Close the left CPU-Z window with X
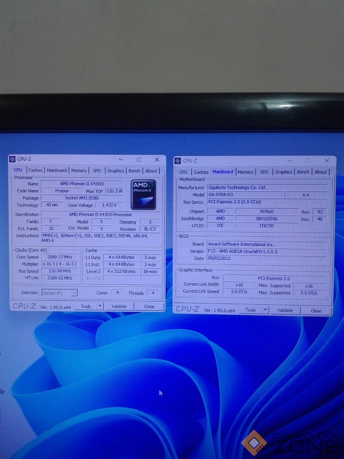This screenshot has height=459, width=344. (x=157, y=160)
